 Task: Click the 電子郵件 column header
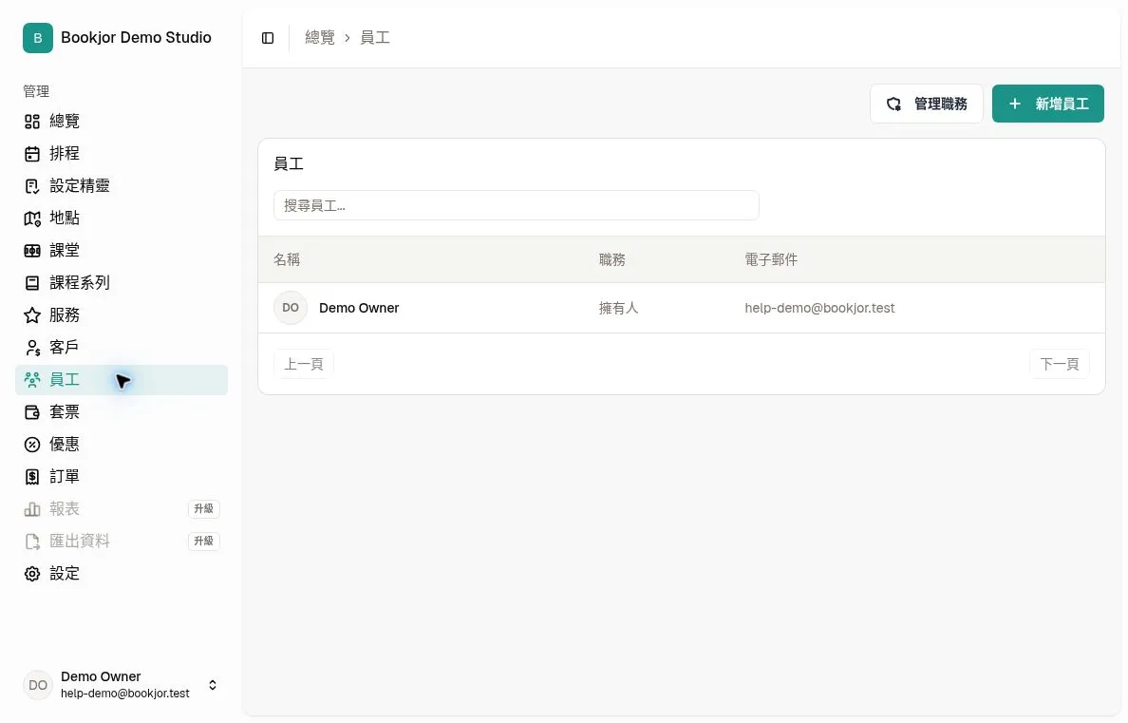pyautogui.click(x=771, y=260)
